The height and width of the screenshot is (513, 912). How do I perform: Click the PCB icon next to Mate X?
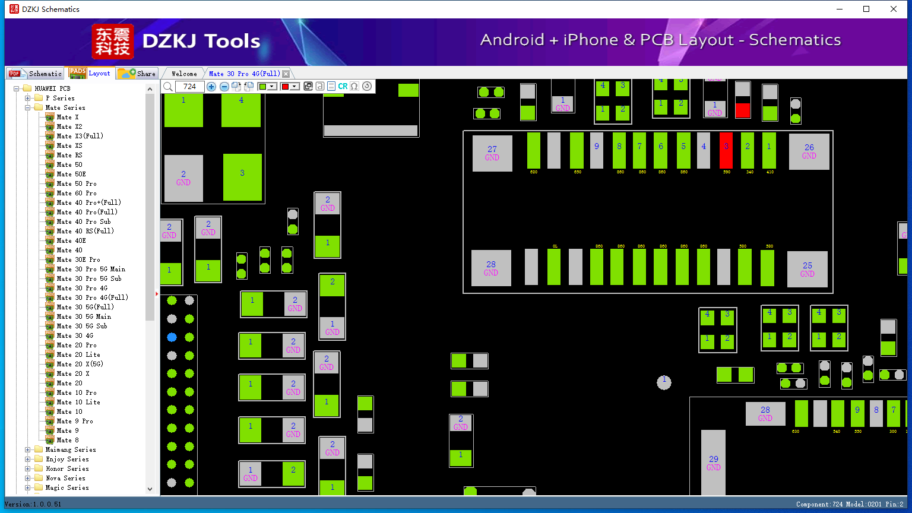[x=50, y=117]
